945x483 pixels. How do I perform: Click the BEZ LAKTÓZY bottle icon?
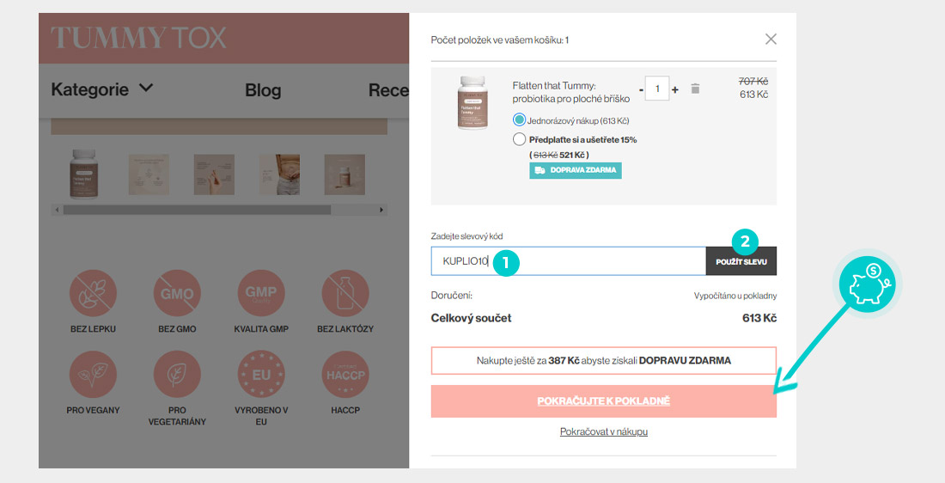[x=345, y=293]
